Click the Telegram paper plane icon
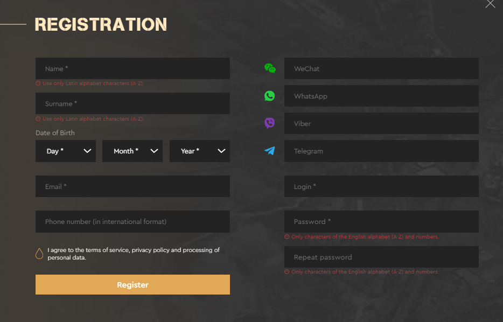Viewport: 503px width, 322px height. [x=269, y=151]
